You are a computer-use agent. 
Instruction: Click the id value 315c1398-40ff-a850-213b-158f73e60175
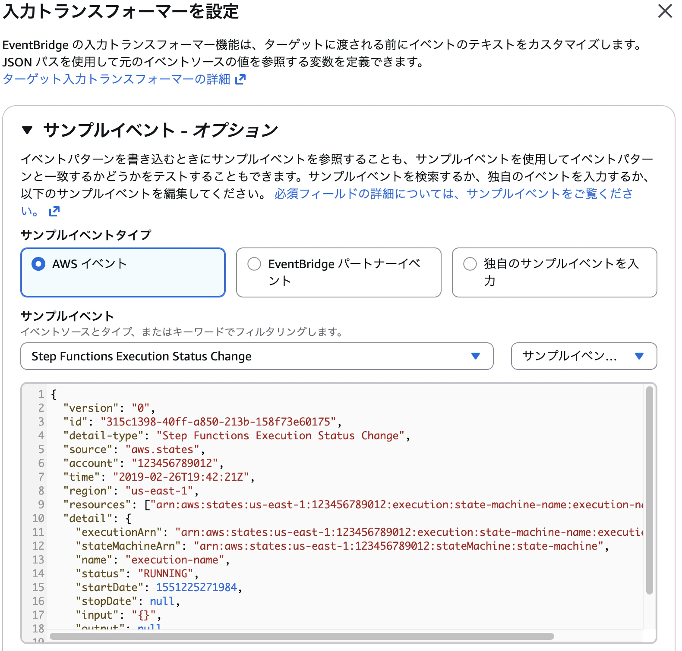(218, 422)
